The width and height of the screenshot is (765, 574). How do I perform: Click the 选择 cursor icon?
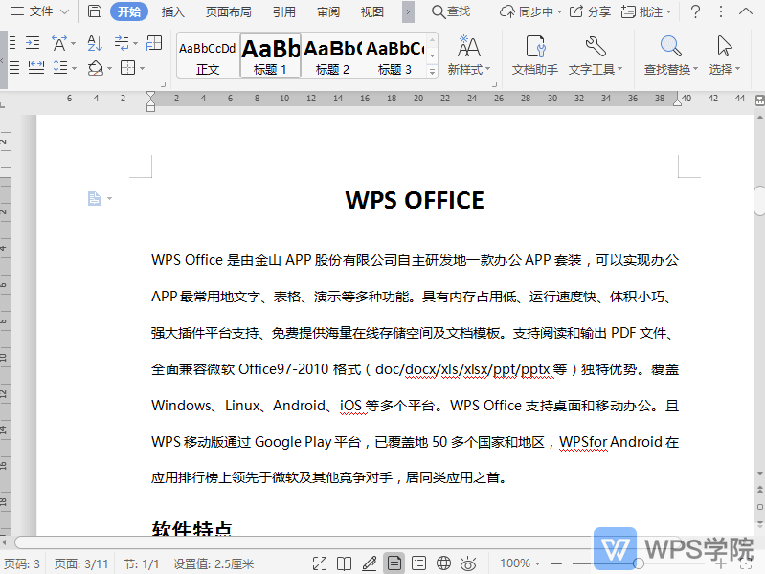coord(725,47)
